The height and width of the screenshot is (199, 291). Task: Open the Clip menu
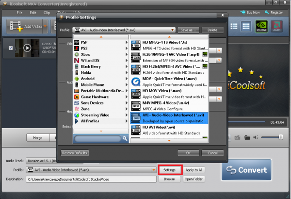click(x=47, y=13)
